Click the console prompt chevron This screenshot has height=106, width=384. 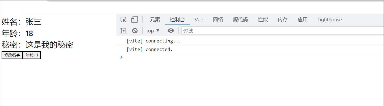(x=121, y=57)
